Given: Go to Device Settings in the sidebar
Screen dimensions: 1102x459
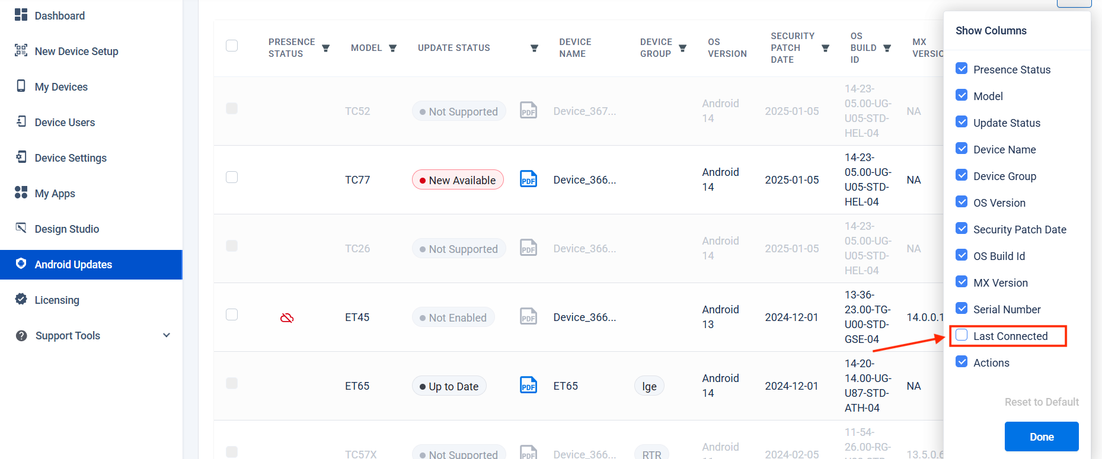Looking at the screenshot, I should tap(71, 158).
